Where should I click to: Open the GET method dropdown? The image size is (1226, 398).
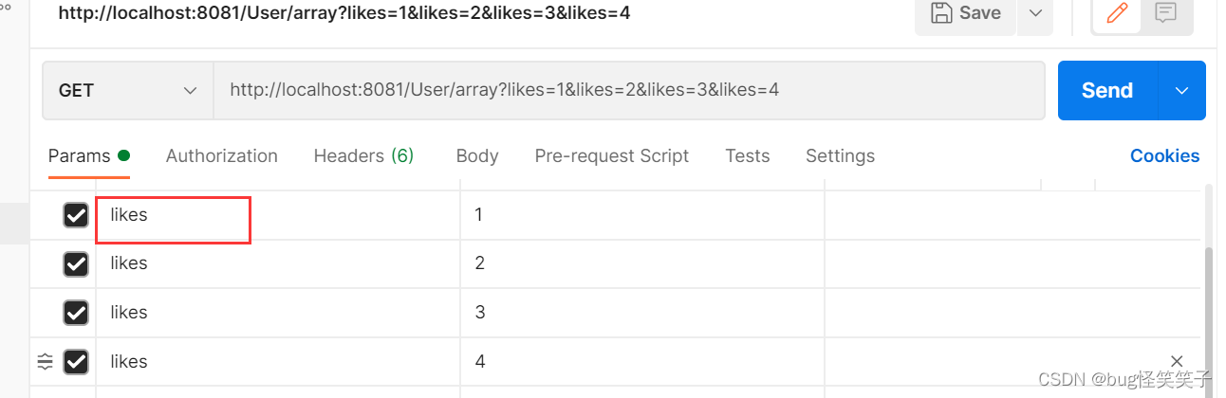[127, 91]
